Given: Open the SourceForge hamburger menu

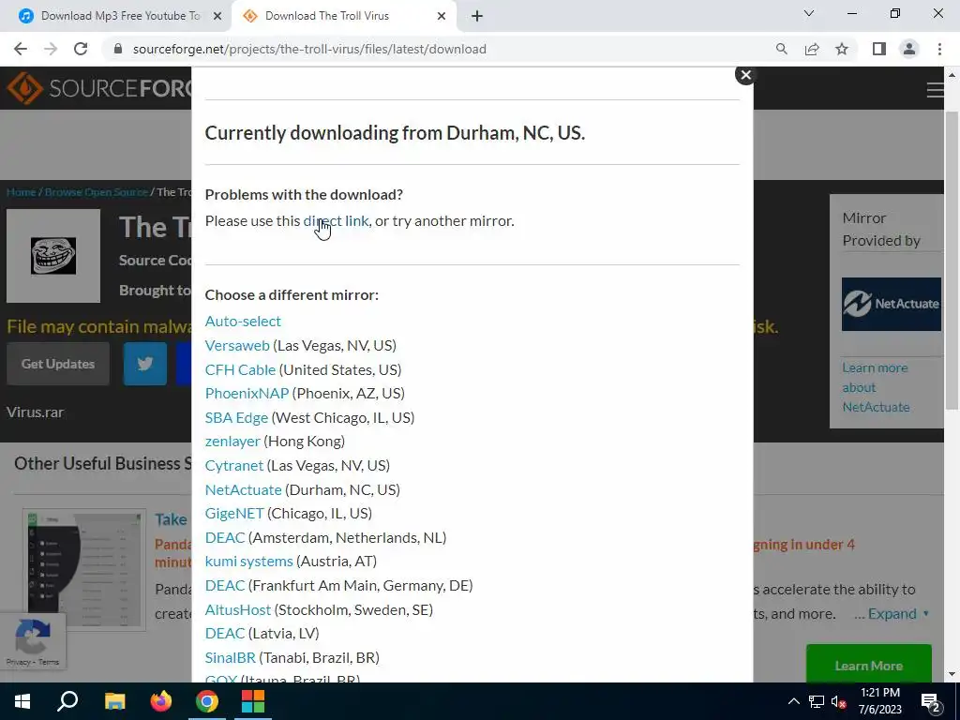Looking at the screenshot, I should point(935,90).
